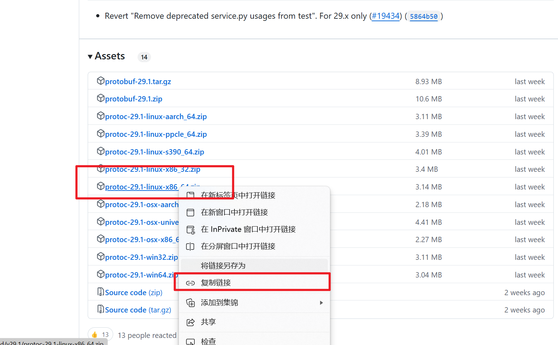Screen dimensions: 558x345
Task: Open link in new tab menu item
Action: click(x=238, y=195)
